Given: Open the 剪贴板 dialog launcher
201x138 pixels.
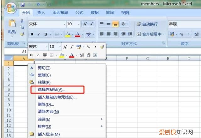Looking at the screenshot, I should 24,43.
